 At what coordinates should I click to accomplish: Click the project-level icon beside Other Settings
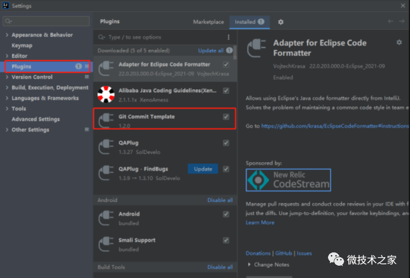pyautogui.click(x=87, y=130)
